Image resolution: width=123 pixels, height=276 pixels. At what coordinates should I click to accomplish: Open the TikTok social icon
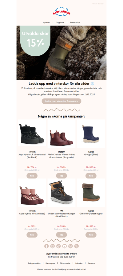click(x=58, y=246)
